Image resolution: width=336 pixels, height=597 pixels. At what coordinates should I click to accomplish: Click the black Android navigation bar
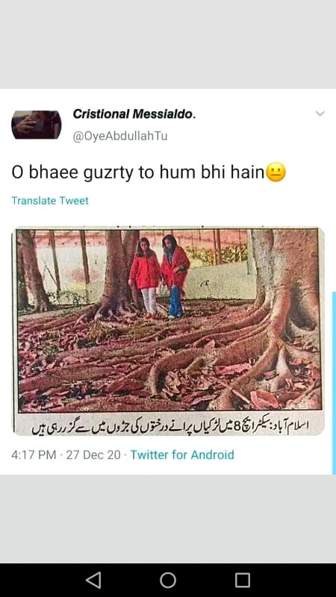pos(168,581)
